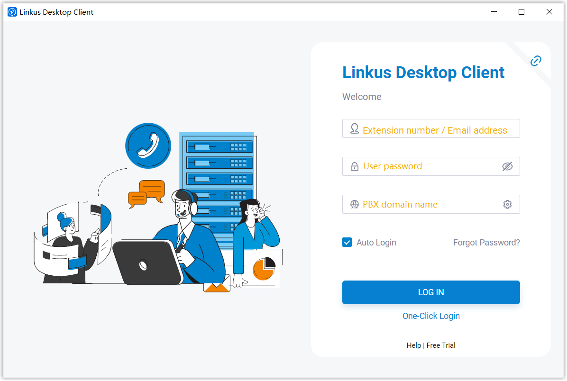Click the globe icon in PBX domain field

[x=355, y=204]
